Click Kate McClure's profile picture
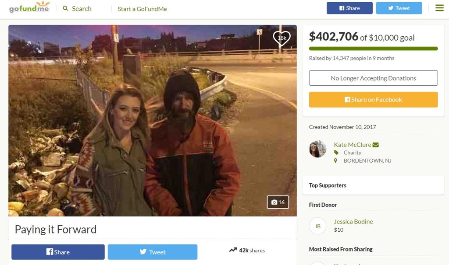This screenshot has height=265, width=449. point(317,149)
